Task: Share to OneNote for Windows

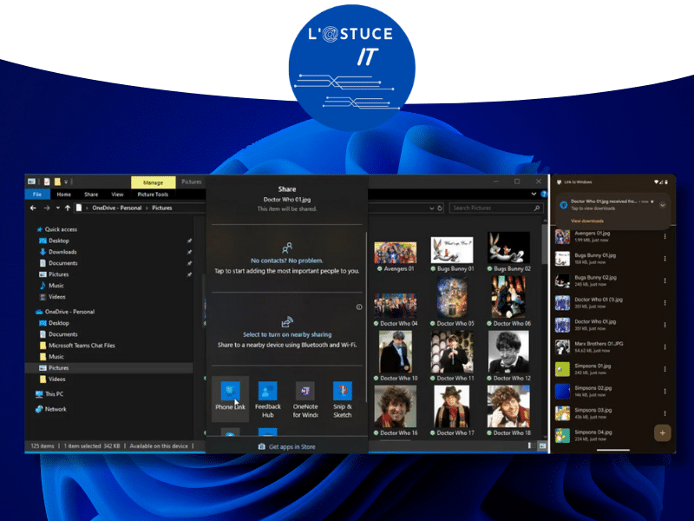Action: click(x=305, y=399)
